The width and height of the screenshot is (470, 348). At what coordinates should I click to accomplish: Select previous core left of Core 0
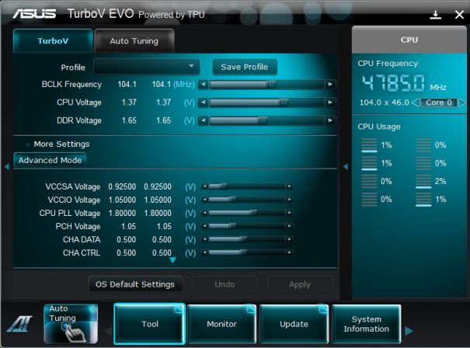(x=415, y=103)
